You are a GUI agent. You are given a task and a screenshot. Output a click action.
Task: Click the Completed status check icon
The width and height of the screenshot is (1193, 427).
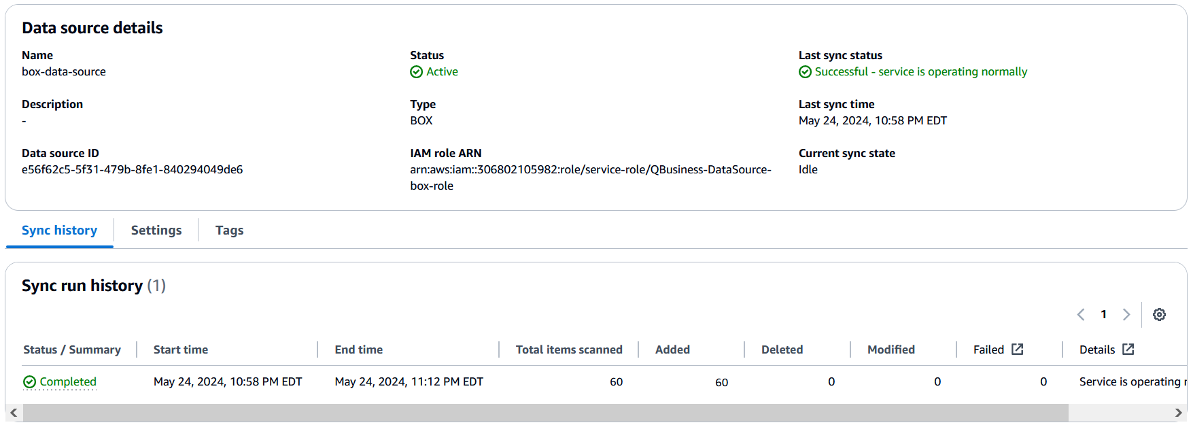29,382
